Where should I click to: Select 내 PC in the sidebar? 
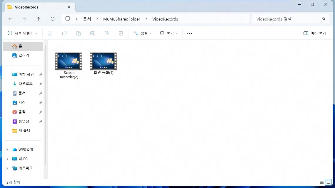23,159
